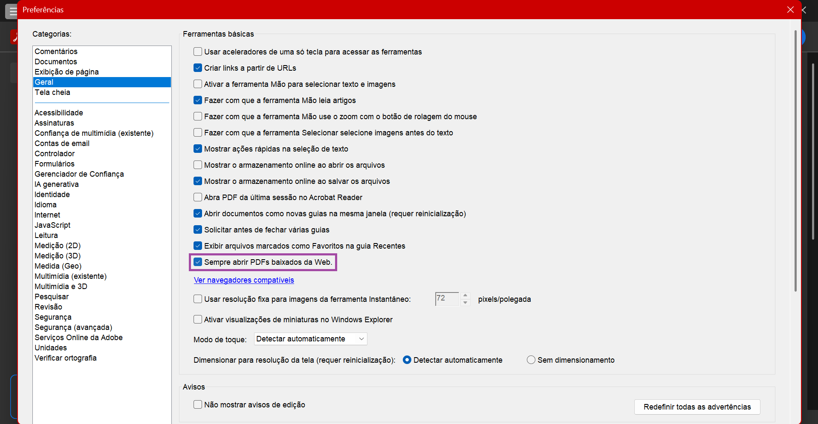Toggle Mostrar ações rápidas na seleção de texto

coord(198,149)
